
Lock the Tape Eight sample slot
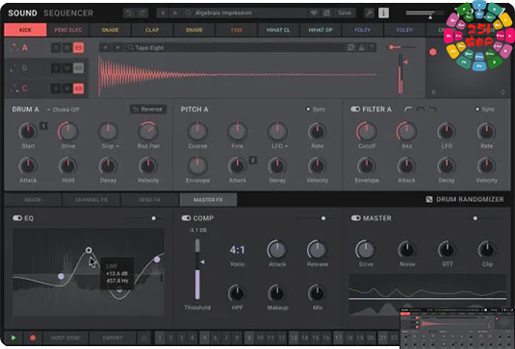coord(361,47)
